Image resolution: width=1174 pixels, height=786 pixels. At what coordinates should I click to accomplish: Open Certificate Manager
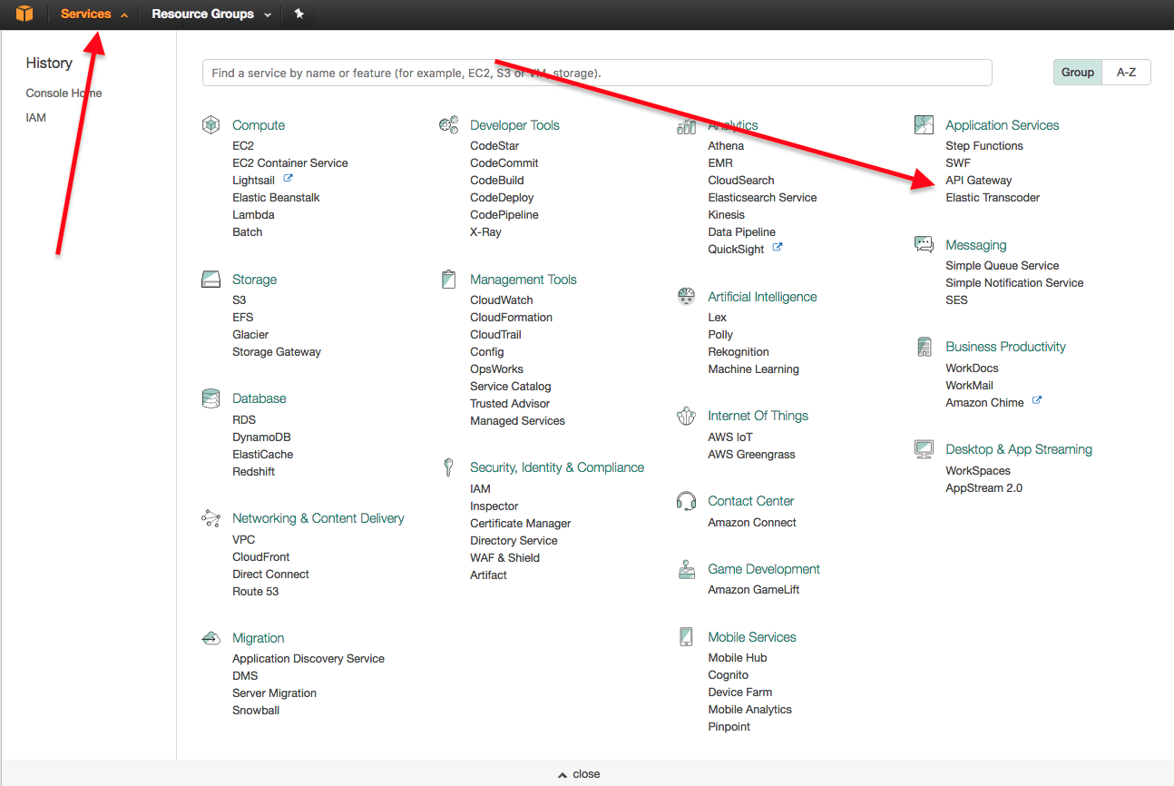pos(521,524)
